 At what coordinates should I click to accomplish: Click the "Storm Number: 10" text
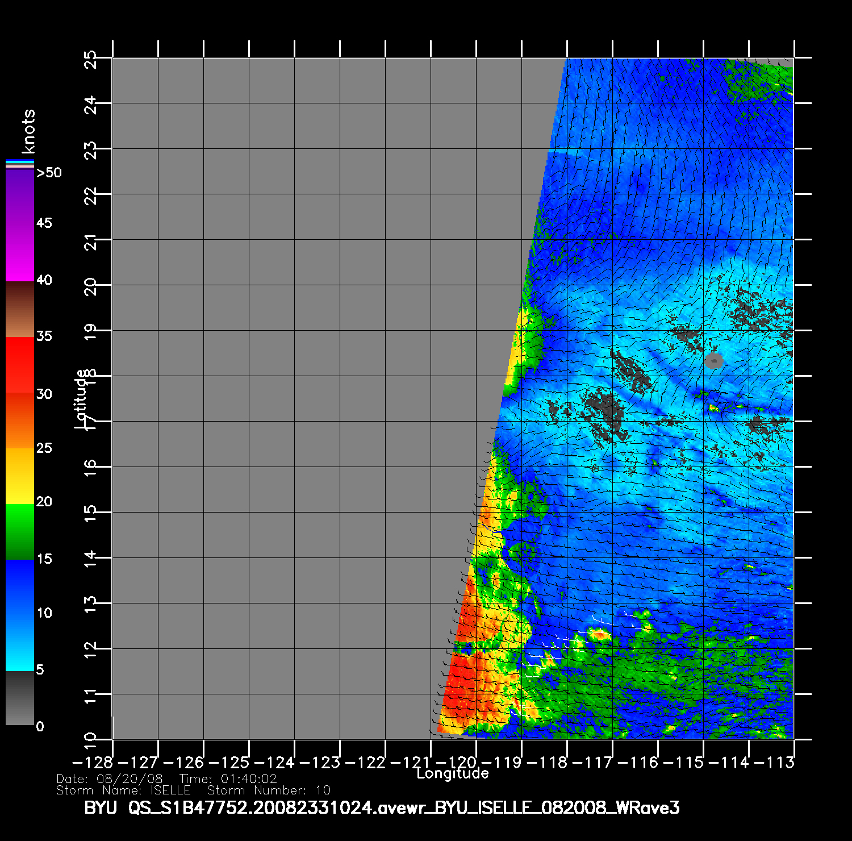pyautogui.click(x=269, y=790)
